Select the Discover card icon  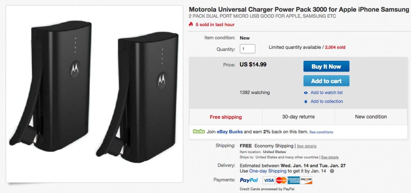point(306,180)
